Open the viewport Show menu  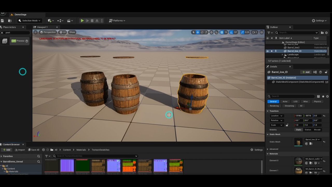pos(72,32)
